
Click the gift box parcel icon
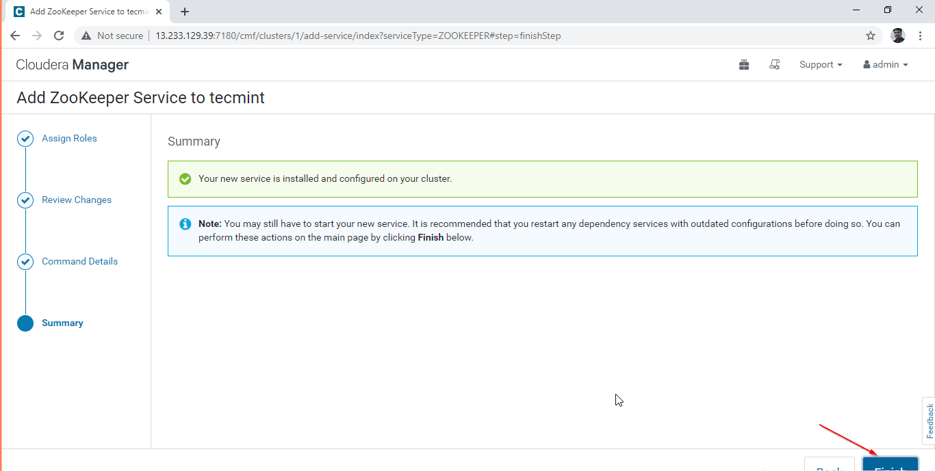point(744,65)
